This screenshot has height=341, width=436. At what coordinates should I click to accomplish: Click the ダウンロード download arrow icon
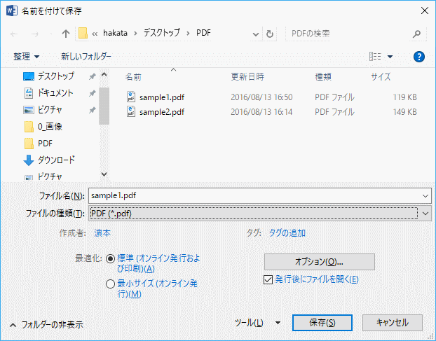[28, 160]
